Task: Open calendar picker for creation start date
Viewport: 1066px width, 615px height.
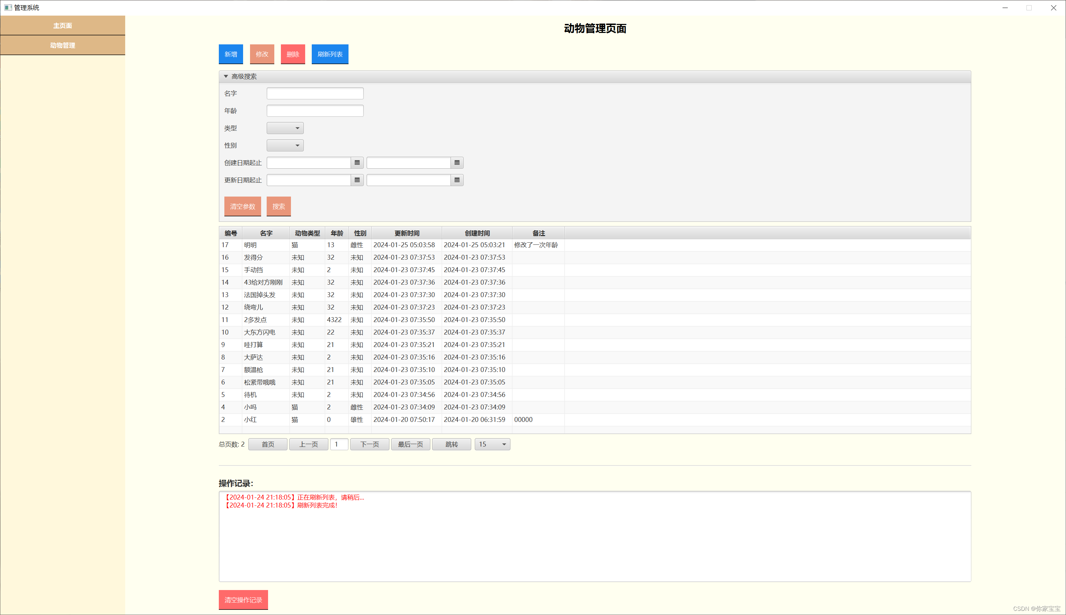Action: pos(357,163)
